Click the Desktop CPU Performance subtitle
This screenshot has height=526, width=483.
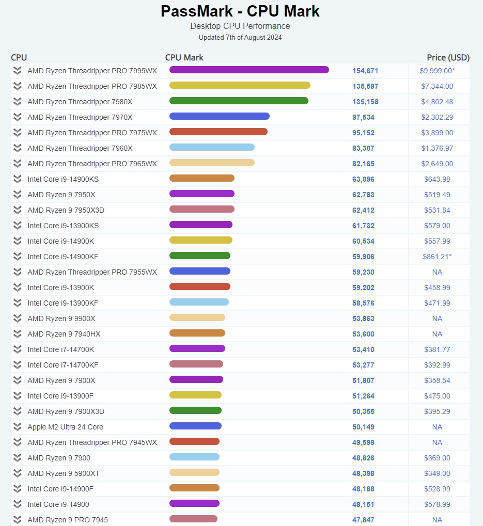pyautogui.click(x=240, y=26)
